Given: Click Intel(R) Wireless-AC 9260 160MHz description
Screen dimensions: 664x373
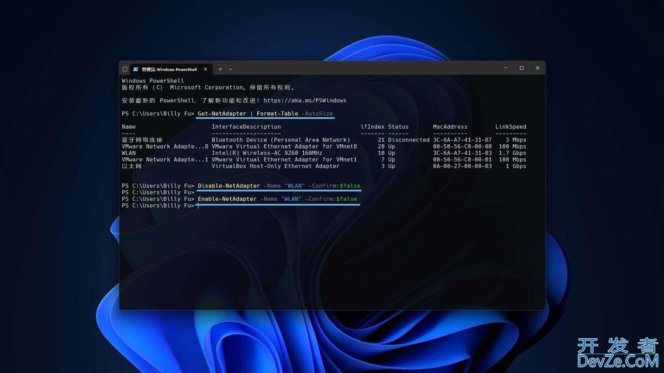Looking at the screenshot, I should [x=267, y=153].
